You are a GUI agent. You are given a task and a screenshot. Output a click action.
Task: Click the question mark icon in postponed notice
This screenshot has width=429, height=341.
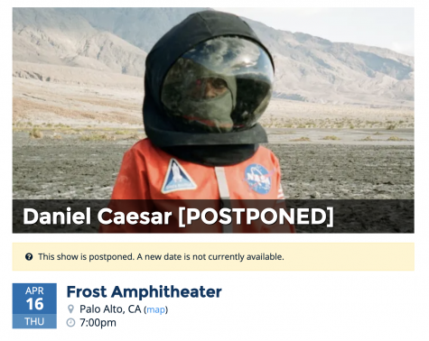(x=29, y=257)
